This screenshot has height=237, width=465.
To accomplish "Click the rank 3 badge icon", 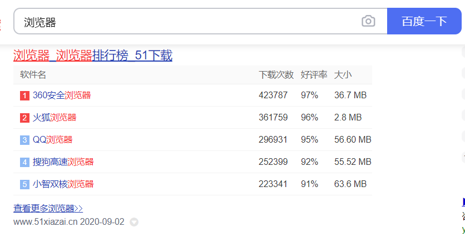I will pyautogui.click(x=24, y=140).
